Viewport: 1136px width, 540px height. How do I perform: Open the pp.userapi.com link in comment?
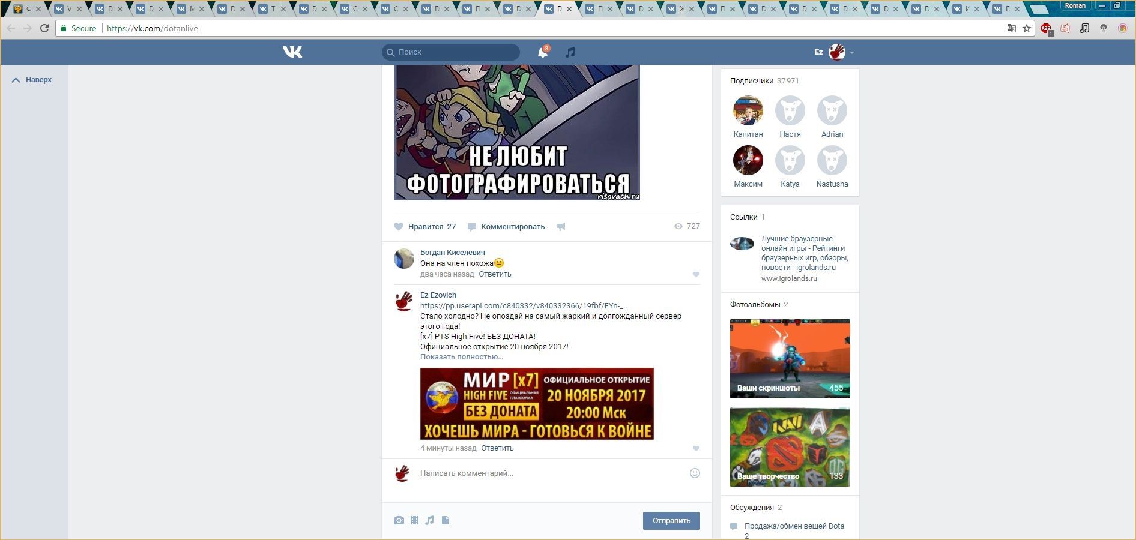click(524, 306)
